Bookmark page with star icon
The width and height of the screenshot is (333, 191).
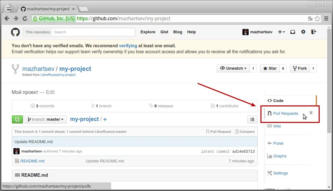tap(317, 18)
